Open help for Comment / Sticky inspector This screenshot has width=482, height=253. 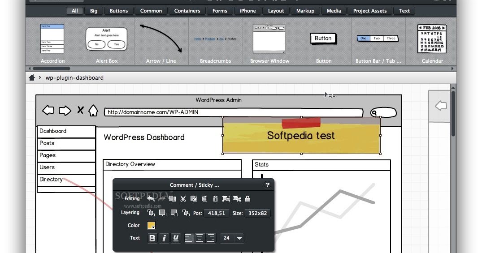pyautogui.click(x=267, y=185)
